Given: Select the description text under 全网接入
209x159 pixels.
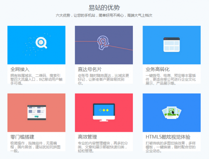Looking at the screenshot, I should coord(36,79).
